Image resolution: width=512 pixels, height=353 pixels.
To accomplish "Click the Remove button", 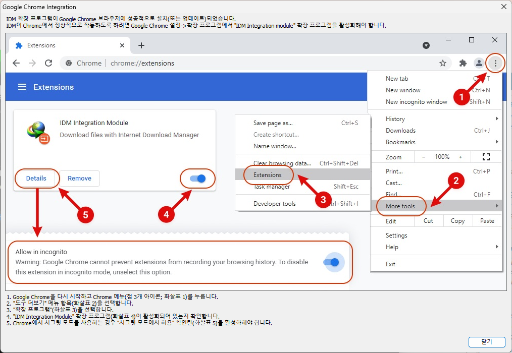I will (x=79, y=179).
